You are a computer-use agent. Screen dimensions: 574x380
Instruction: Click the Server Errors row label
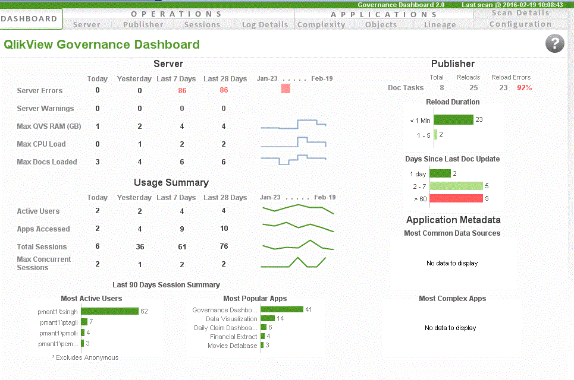click(x=39, y=90)
